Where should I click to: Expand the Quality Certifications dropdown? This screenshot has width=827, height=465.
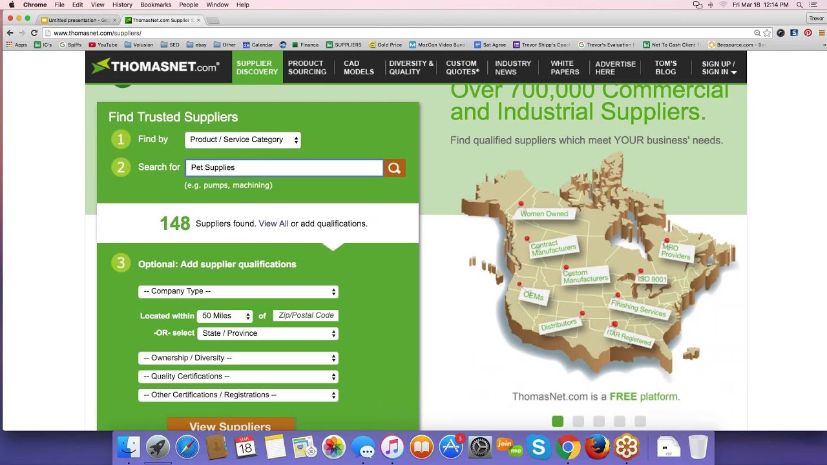pos(238,377)
